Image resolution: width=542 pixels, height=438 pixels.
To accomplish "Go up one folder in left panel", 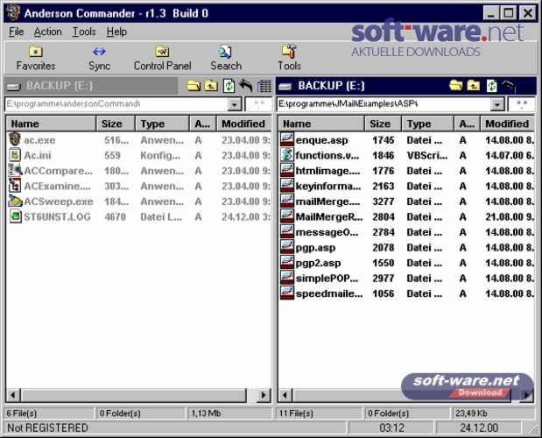I will point(211,85).
